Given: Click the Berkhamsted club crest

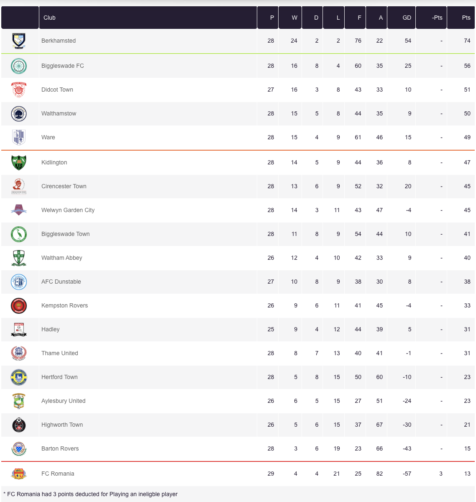Looking at the screenshot, I should 19,41.
